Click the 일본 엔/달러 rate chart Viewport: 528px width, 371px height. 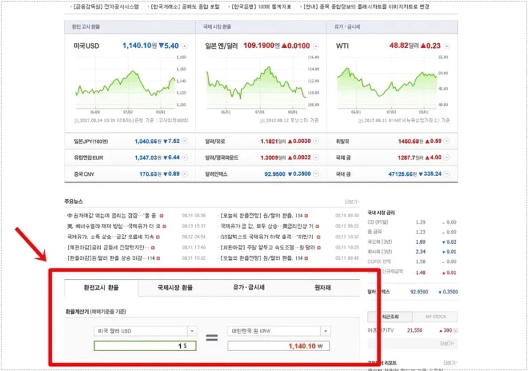pyautogui.click(x=261, y=85)
